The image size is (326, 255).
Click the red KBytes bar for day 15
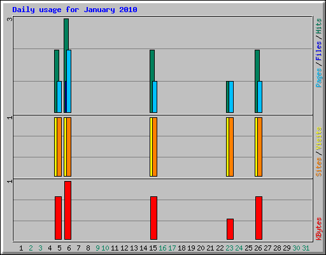coord(153,218)
